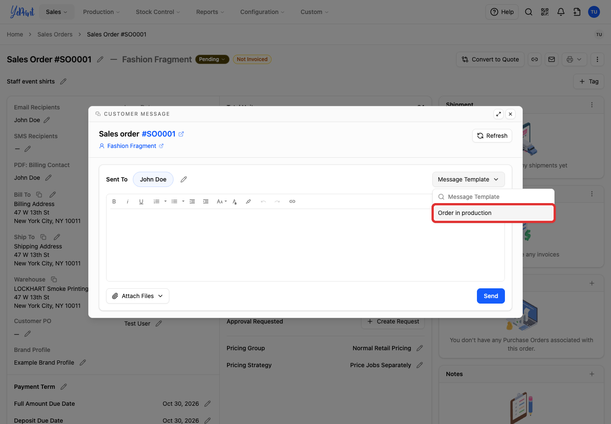Edit the Sent To recipient with pencil icon
The height and width of the screenshot is (424, 611).
(184, 179)
